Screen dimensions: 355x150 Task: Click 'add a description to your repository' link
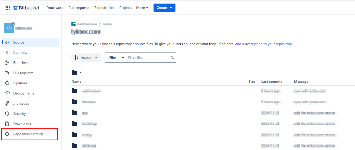[x=263, y=44]
